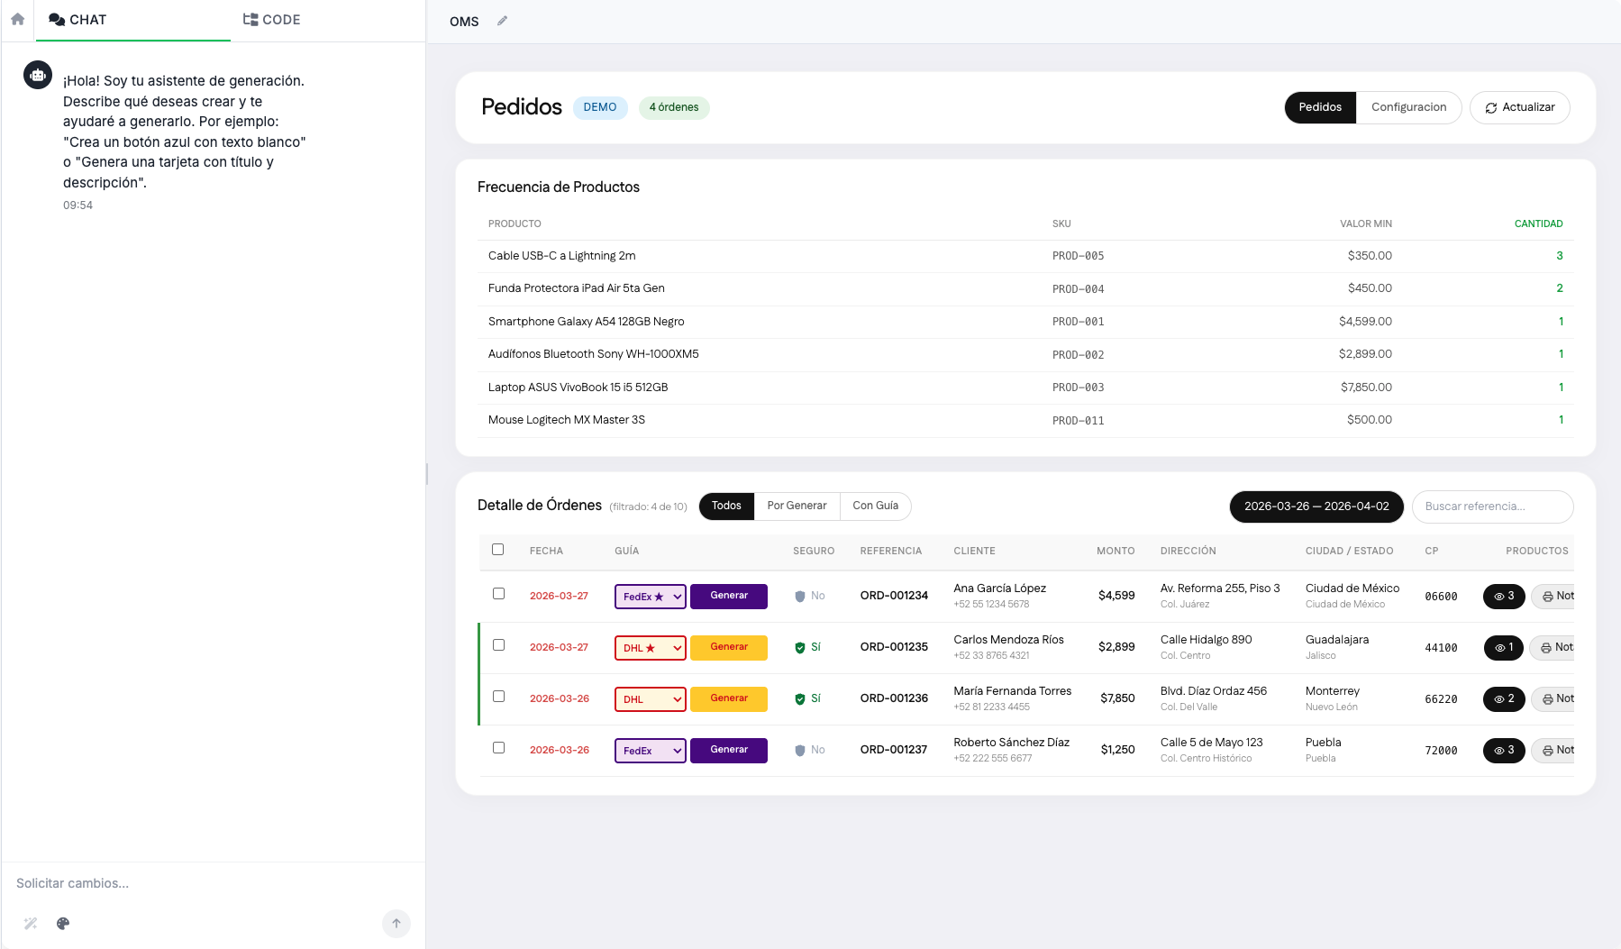Open the color palette icon in chat panel

[63, 924]
